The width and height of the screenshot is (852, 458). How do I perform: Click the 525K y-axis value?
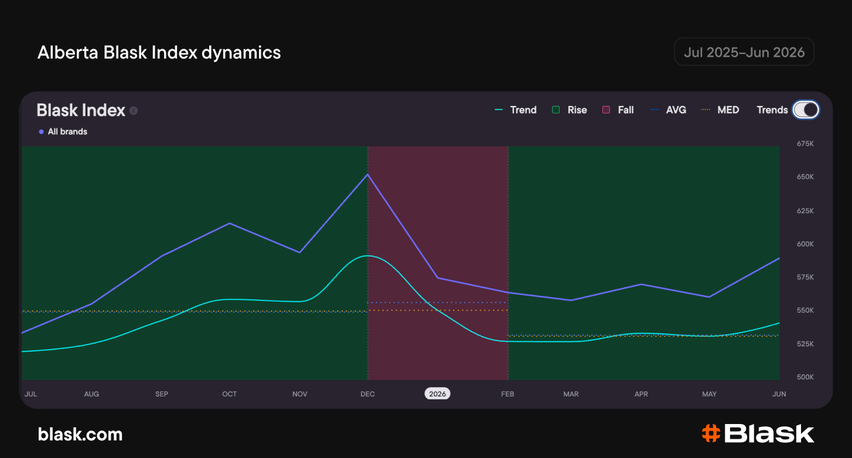click(805, 344)
